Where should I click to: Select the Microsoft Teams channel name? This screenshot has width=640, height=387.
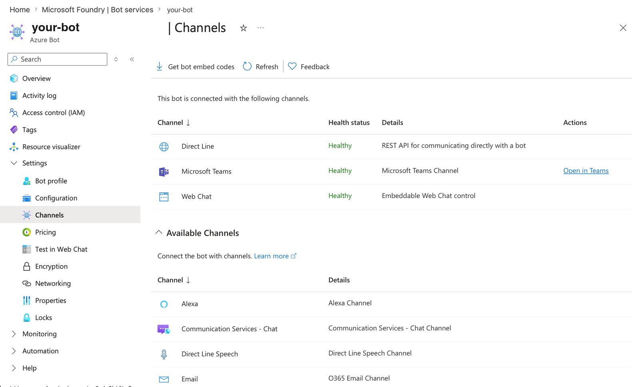tap(206, 172)
